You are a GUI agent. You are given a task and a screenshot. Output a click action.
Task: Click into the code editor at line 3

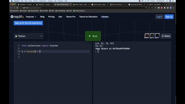[55, 51]
